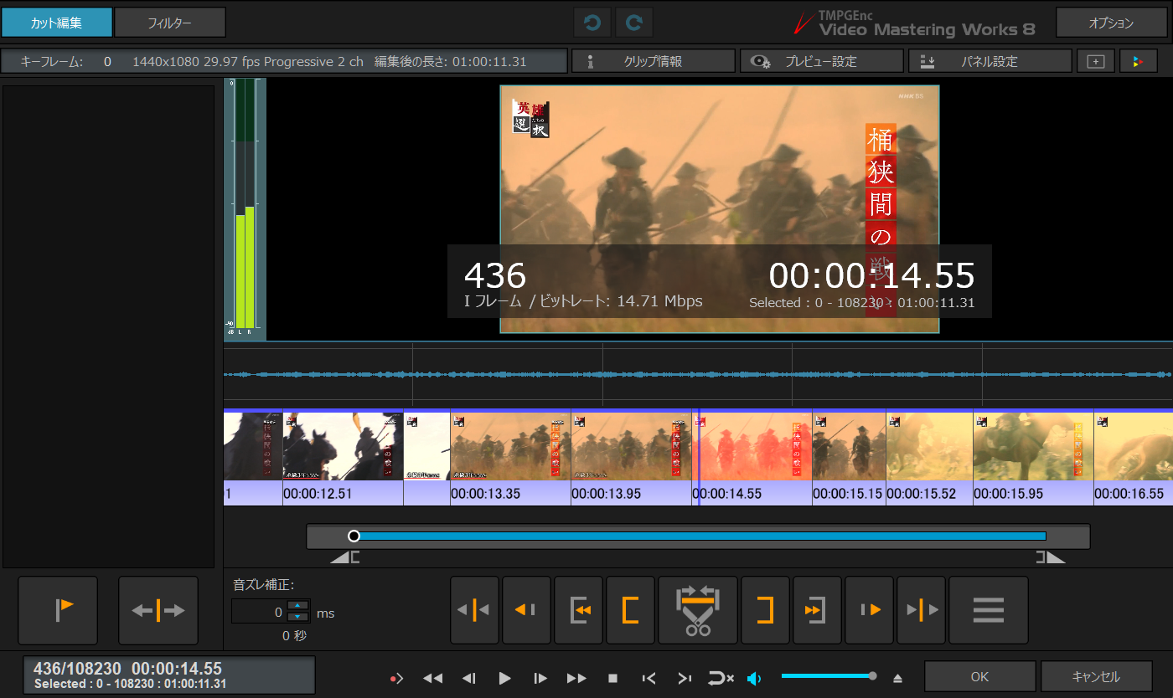Open the プレビュー設定 preview settings menu

820,61
